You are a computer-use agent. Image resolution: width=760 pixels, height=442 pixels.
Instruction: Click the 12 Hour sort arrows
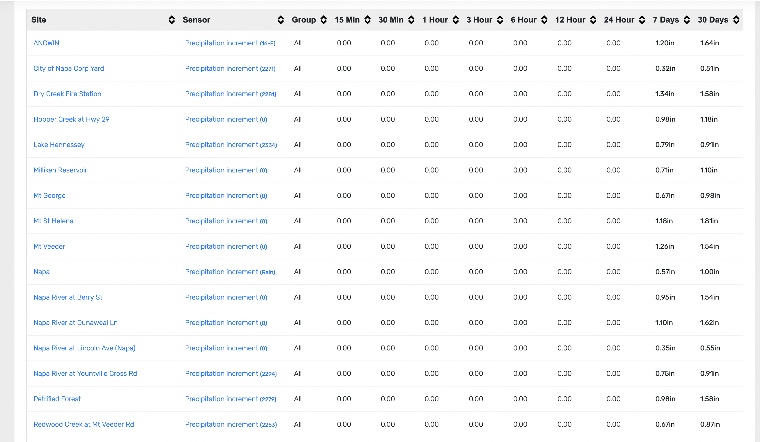(593, 20)
